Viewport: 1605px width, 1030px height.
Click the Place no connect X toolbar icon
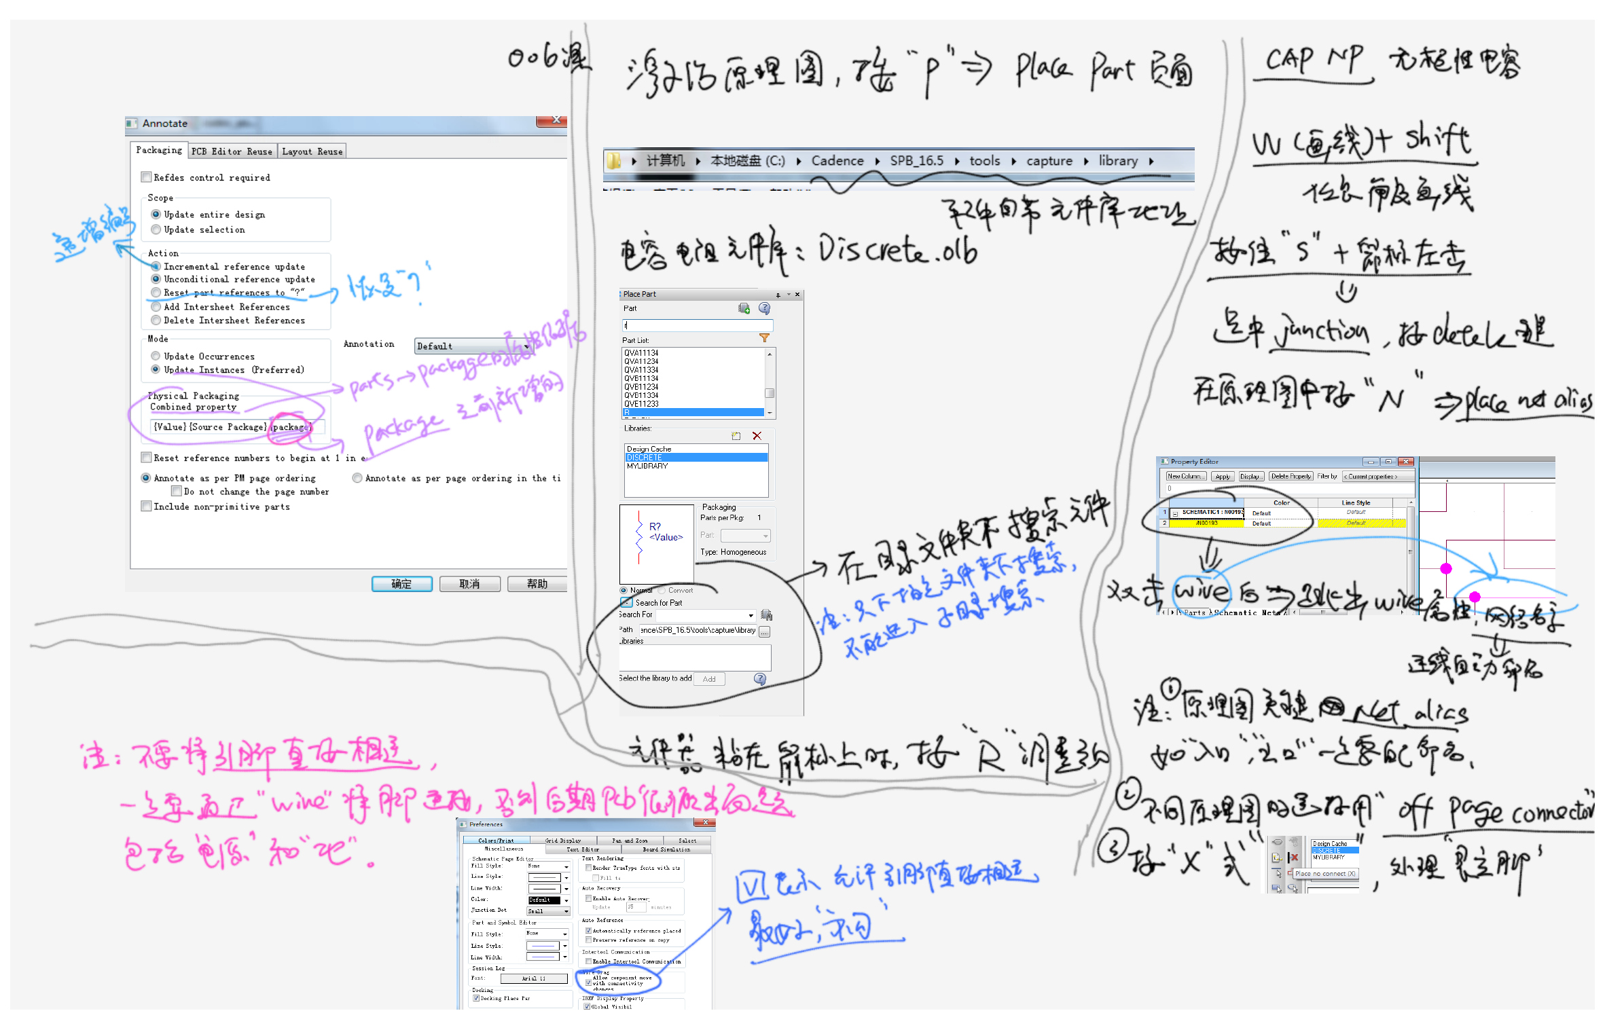pos(1293,858)
